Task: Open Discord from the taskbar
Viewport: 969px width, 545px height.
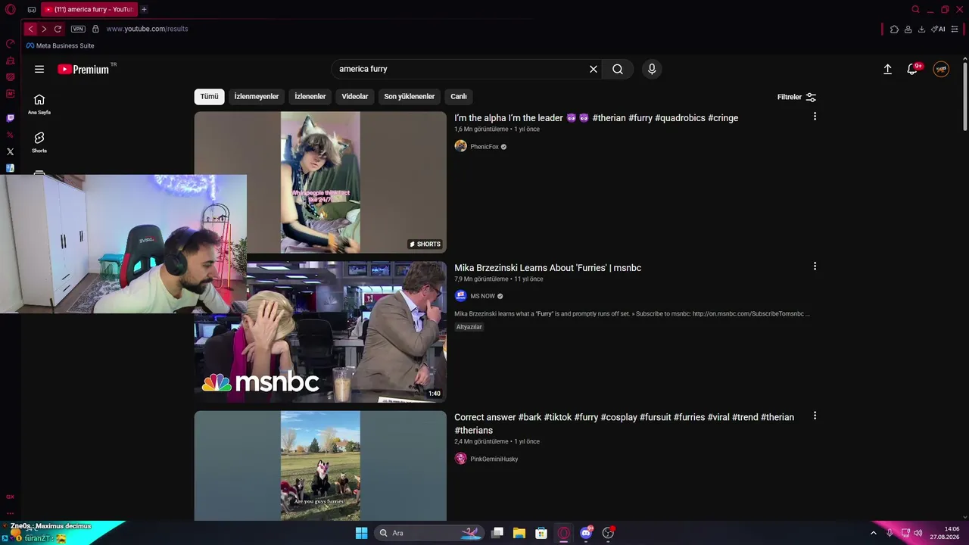Action: (x=586, y=533)
